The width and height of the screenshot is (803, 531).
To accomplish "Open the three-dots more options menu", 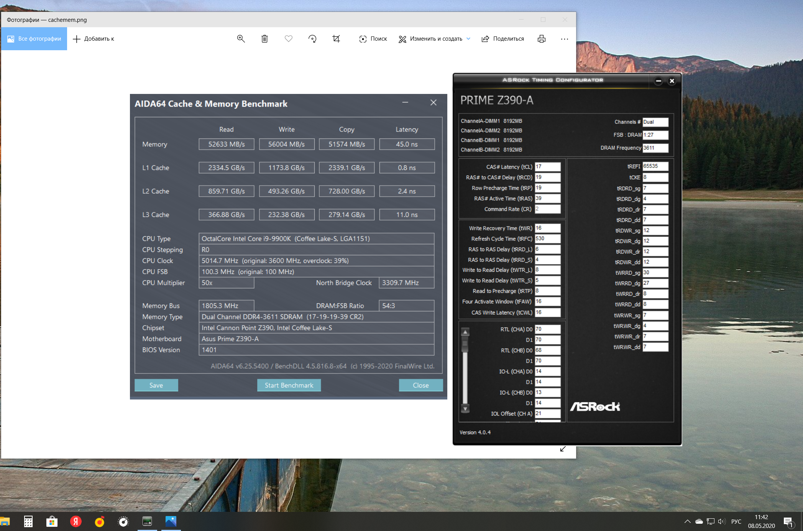I will pyautogui.click(x=564, y=39).
